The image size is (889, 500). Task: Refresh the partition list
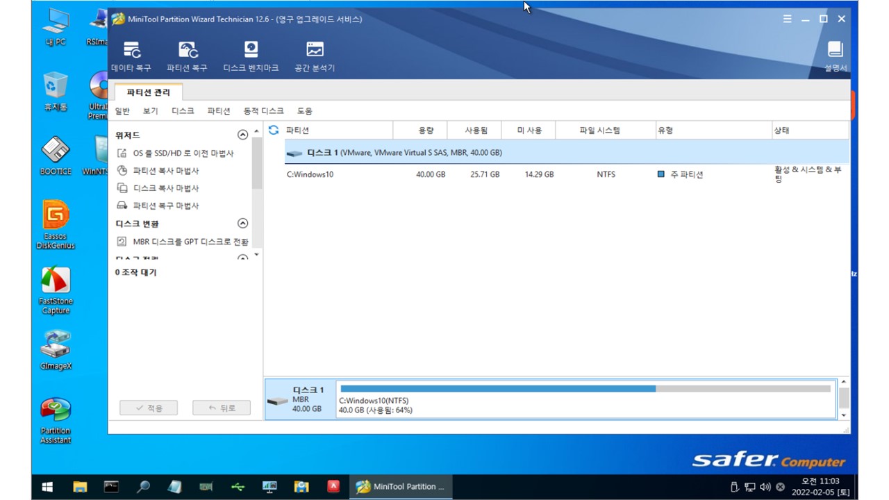coord(274,130)
